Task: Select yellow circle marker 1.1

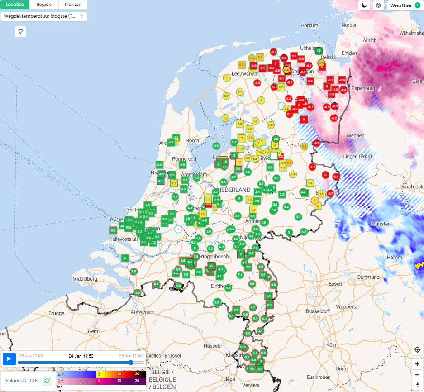Action: [x=239, y=91]
